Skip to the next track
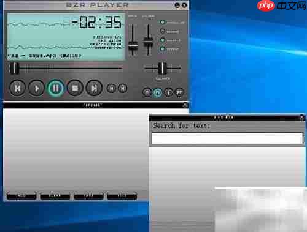The image size is (307, 232). [x=94, y=88]
